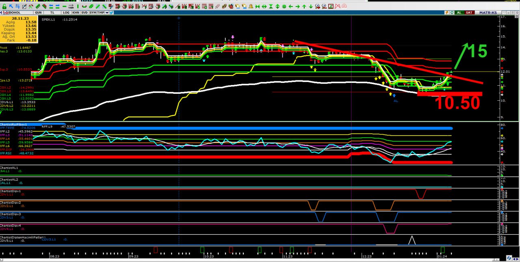
Task: Click the green down arrow icon
Action: point(310,6)
